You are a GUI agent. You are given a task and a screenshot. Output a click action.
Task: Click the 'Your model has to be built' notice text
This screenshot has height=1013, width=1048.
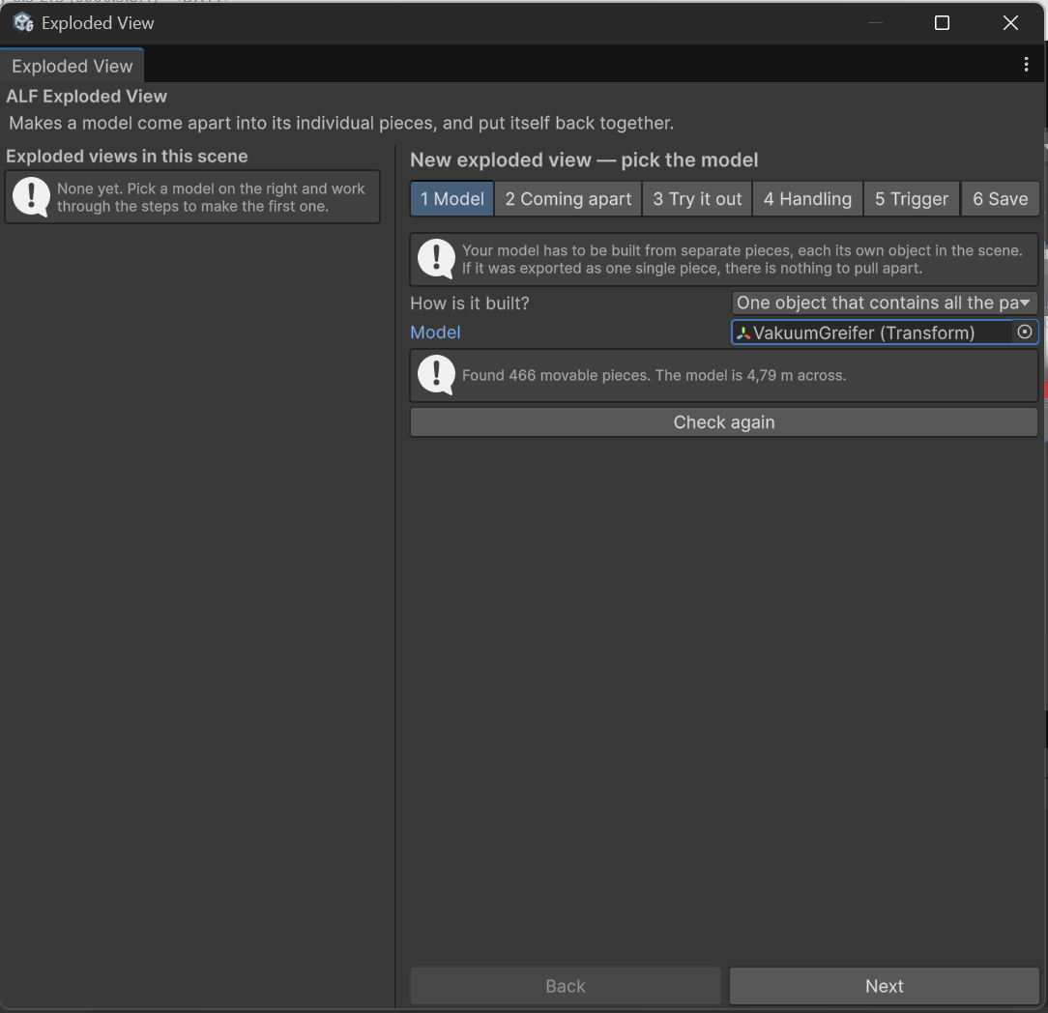point(742,259)
